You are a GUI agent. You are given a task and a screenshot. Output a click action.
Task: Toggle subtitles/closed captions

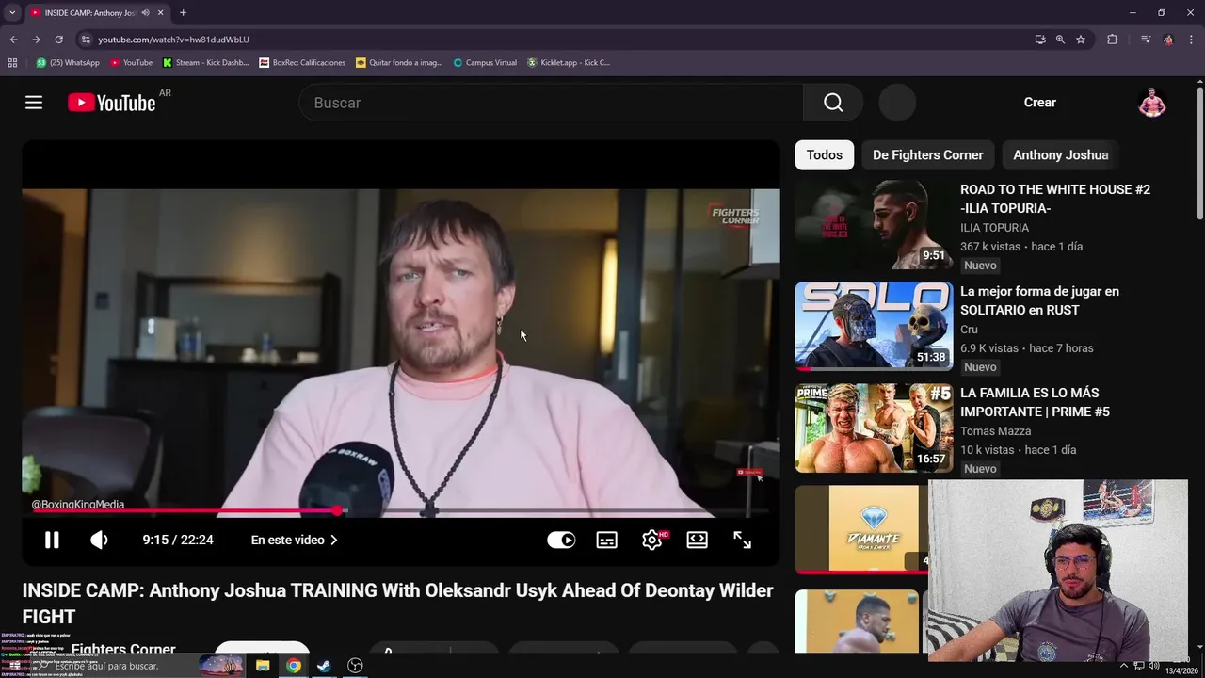(x=607, y=540)
